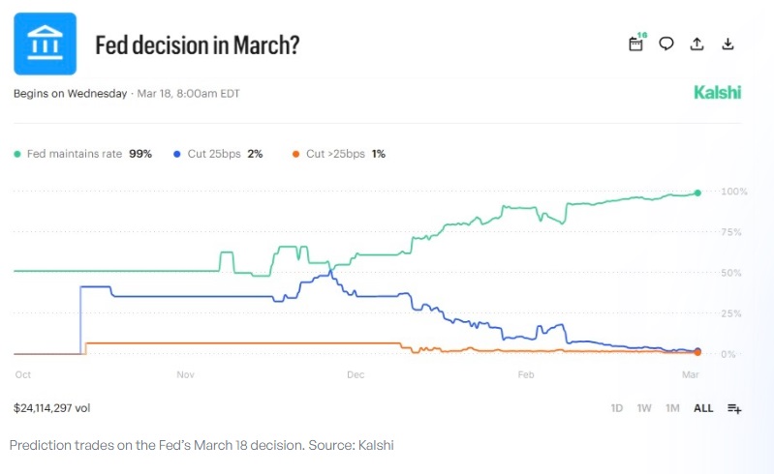The image size is (774, 474).
Task: Click the green Kalshi logo
Action: tap(717, 93)
